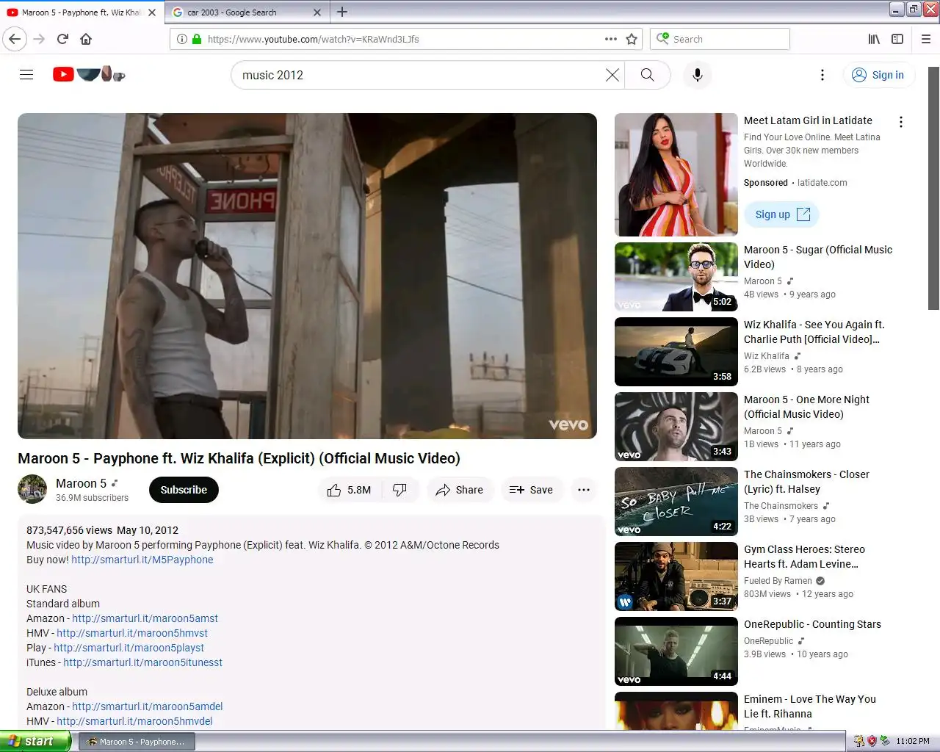Screen dimensions: 940x752
Task: Open the smarturl.it/maroon5hmvdel deluxe HMV link
Action: click(134, 721)
